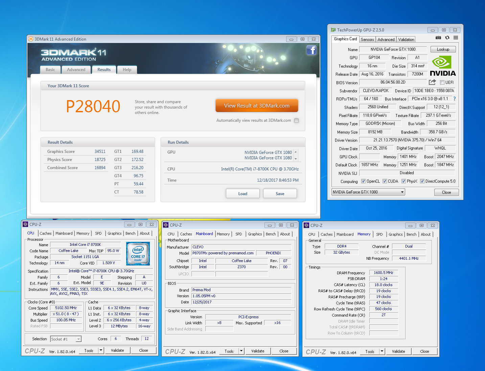Click Validate in the CPU-Z Mainboard window
This screenshot has width=485, height=371.
click(x=258, y=351)
